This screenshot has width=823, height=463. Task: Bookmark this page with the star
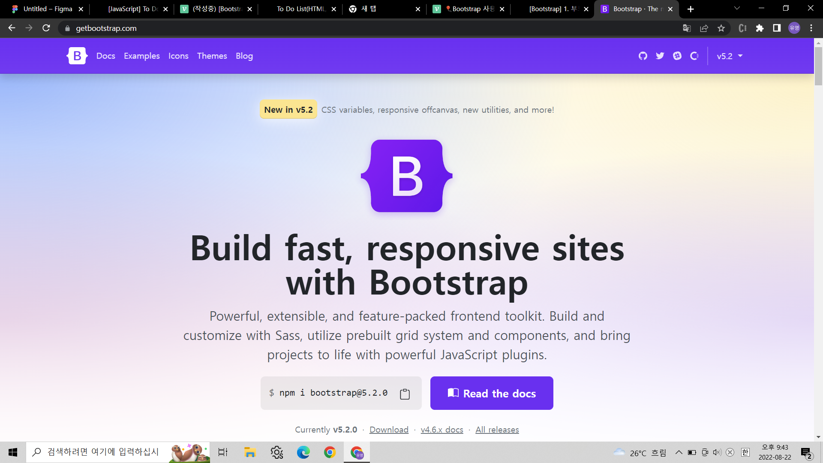[721, 28]
